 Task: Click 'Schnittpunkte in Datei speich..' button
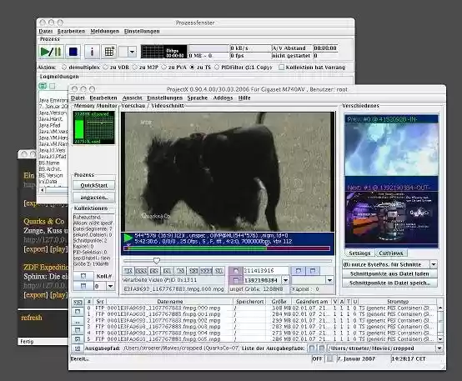pos(389,283)
